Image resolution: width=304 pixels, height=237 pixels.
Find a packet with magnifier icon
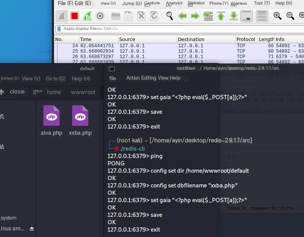tap(169, 16)
